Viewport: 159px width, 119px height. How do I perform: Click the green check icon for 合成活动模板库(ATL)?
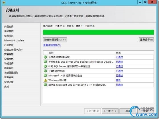pos(45,57)
